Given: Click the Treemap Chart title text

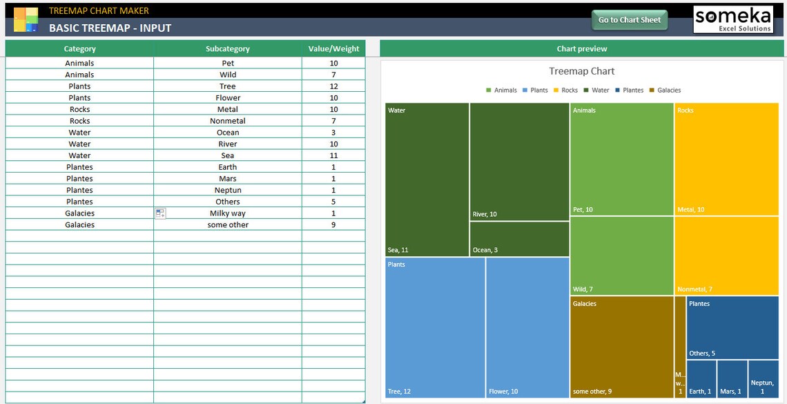Looking at the screenshot, I should tap(582, 71).
